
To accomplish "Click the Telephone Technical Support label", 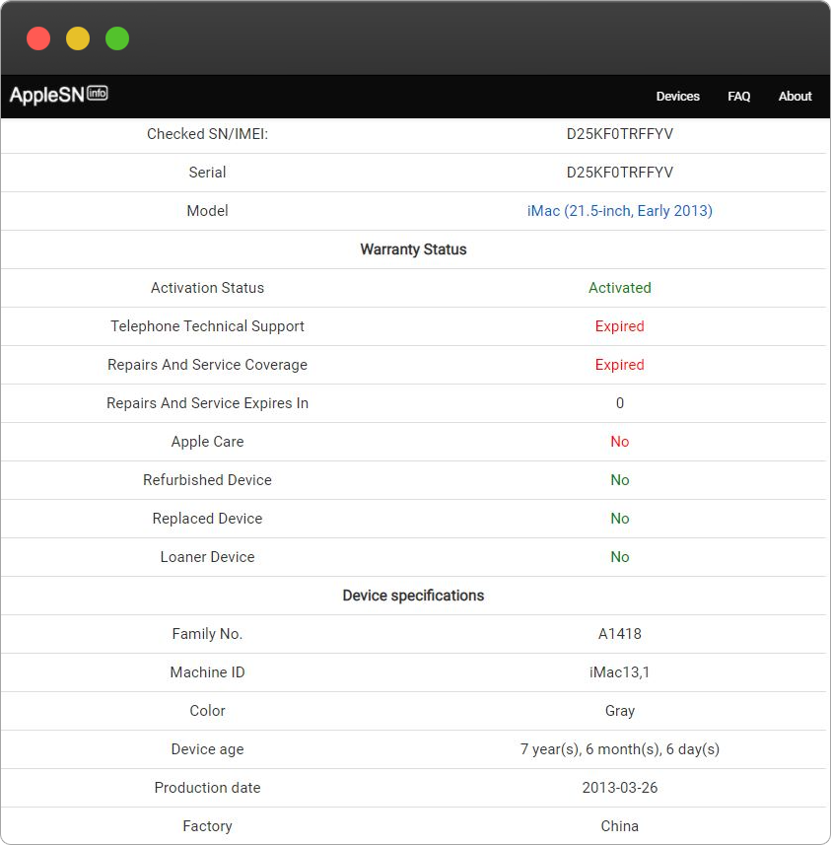I will pos(207,326).
